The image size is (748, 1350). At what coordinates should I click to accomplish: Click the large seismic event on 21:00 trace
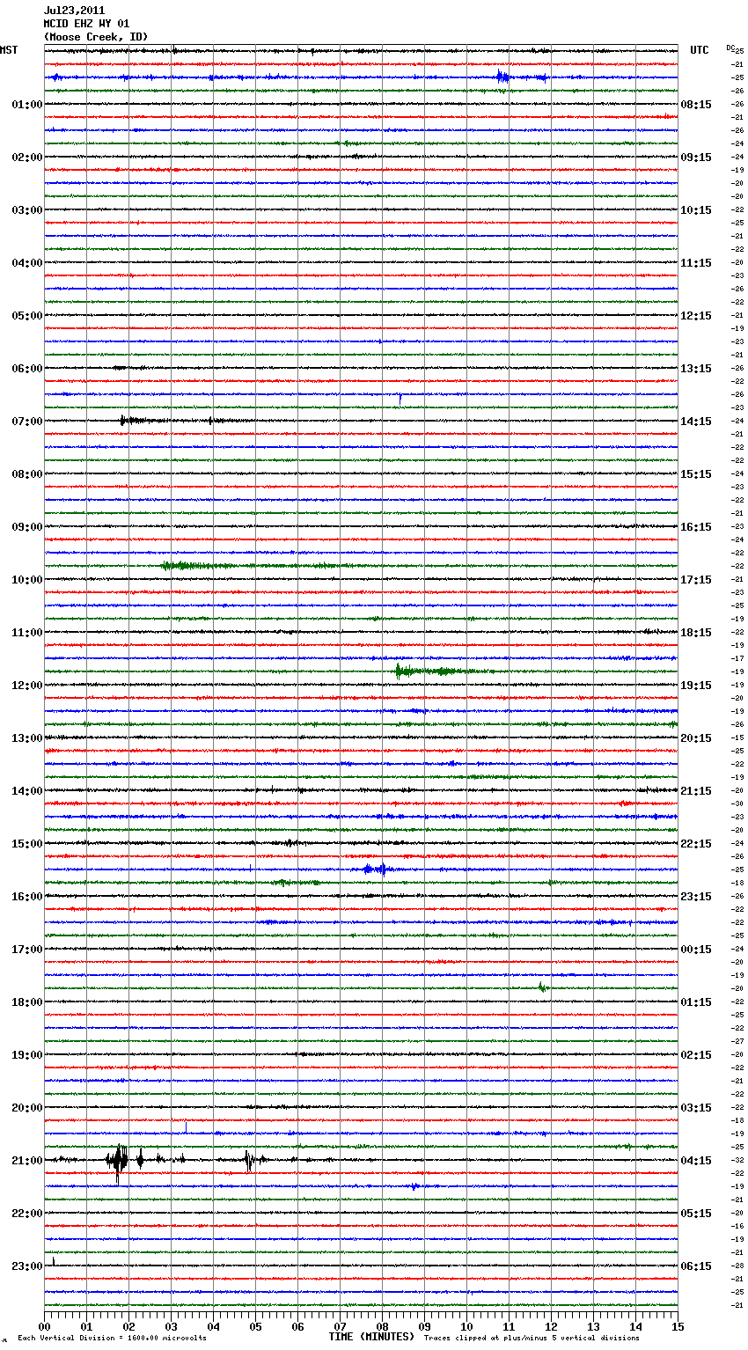pyautogui.click(x=118, y=1162)
